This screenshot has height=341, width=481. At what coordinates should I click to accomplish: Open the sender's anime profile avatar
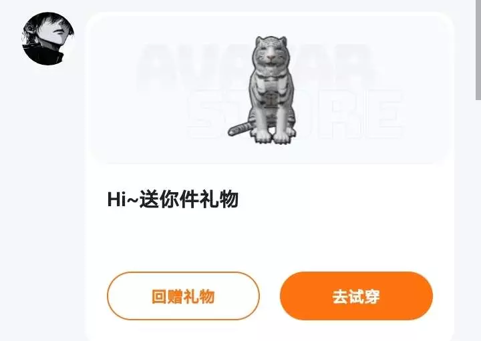[x=48, y=39]
